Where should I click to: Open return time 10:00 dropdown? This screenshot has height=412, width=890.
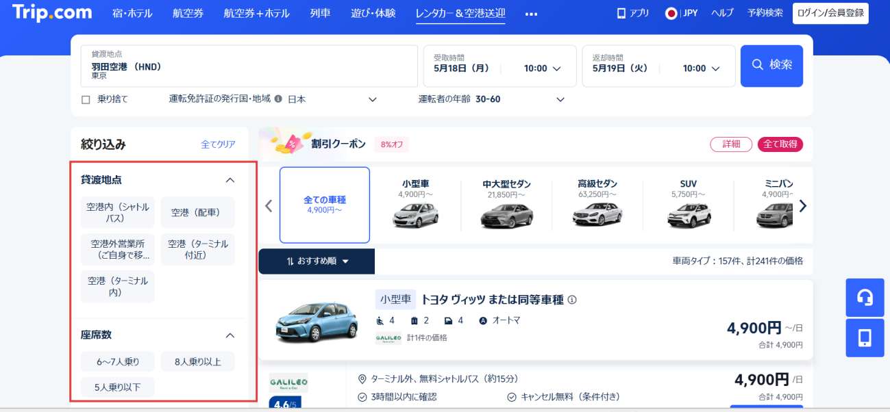click(x=702, y=68)
